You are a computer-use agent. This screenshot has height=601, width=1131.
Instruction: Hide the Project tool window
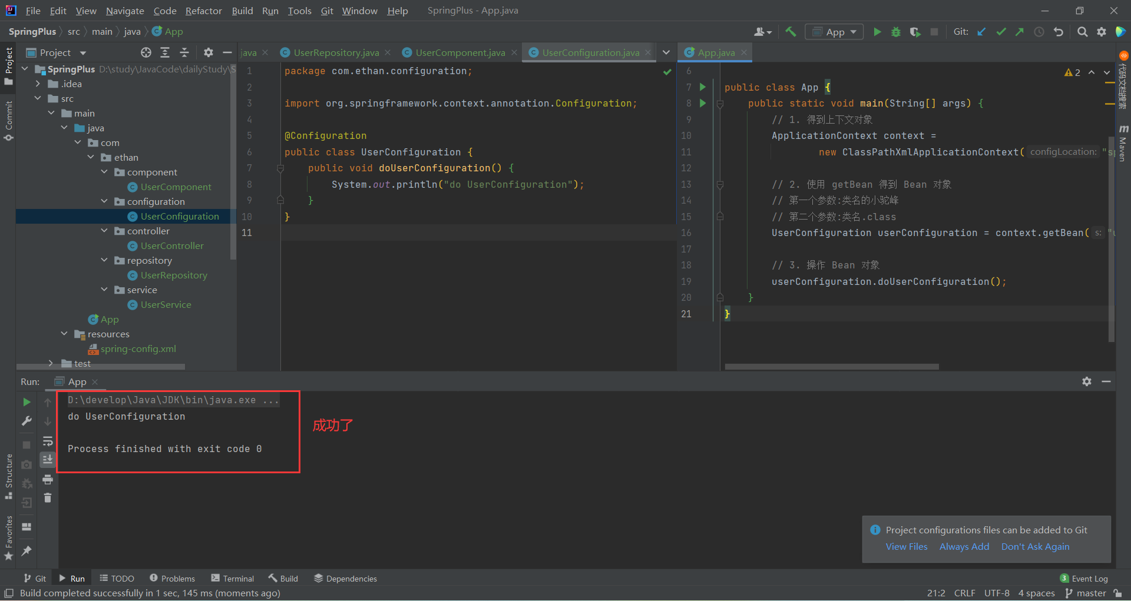(227, 52)
